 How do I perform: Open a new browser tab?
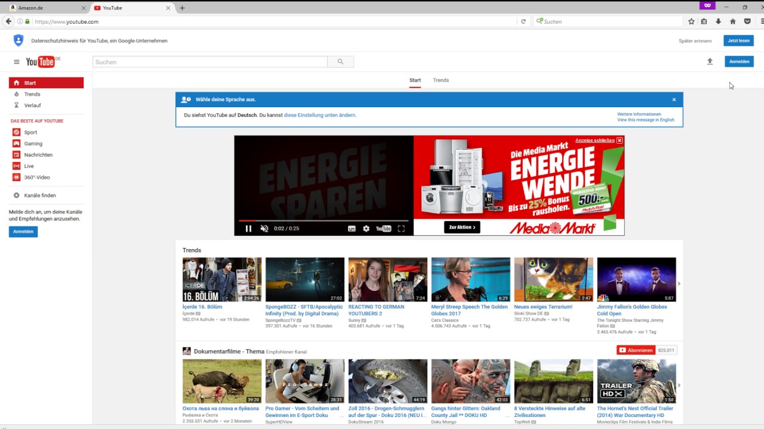click(182, 8)
